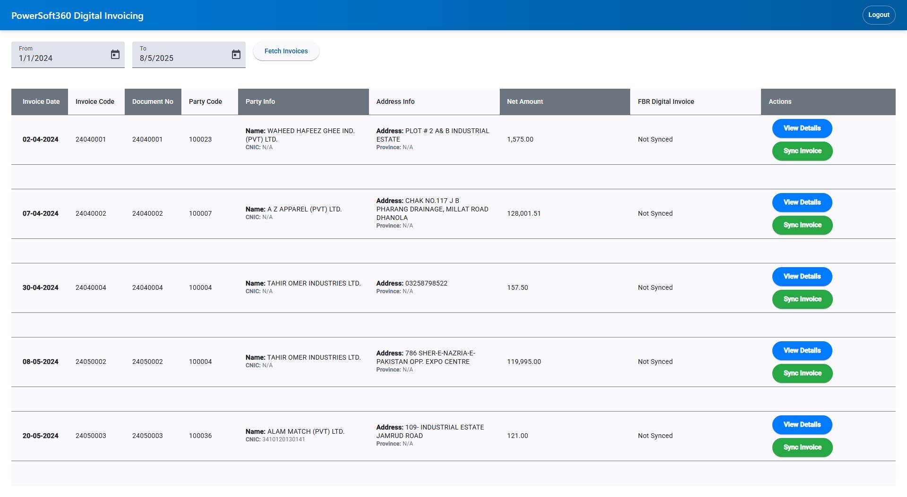View Details for WAHEED HAFEEZ GHEE invoice
907x497 pixels.
pos(802,128)
